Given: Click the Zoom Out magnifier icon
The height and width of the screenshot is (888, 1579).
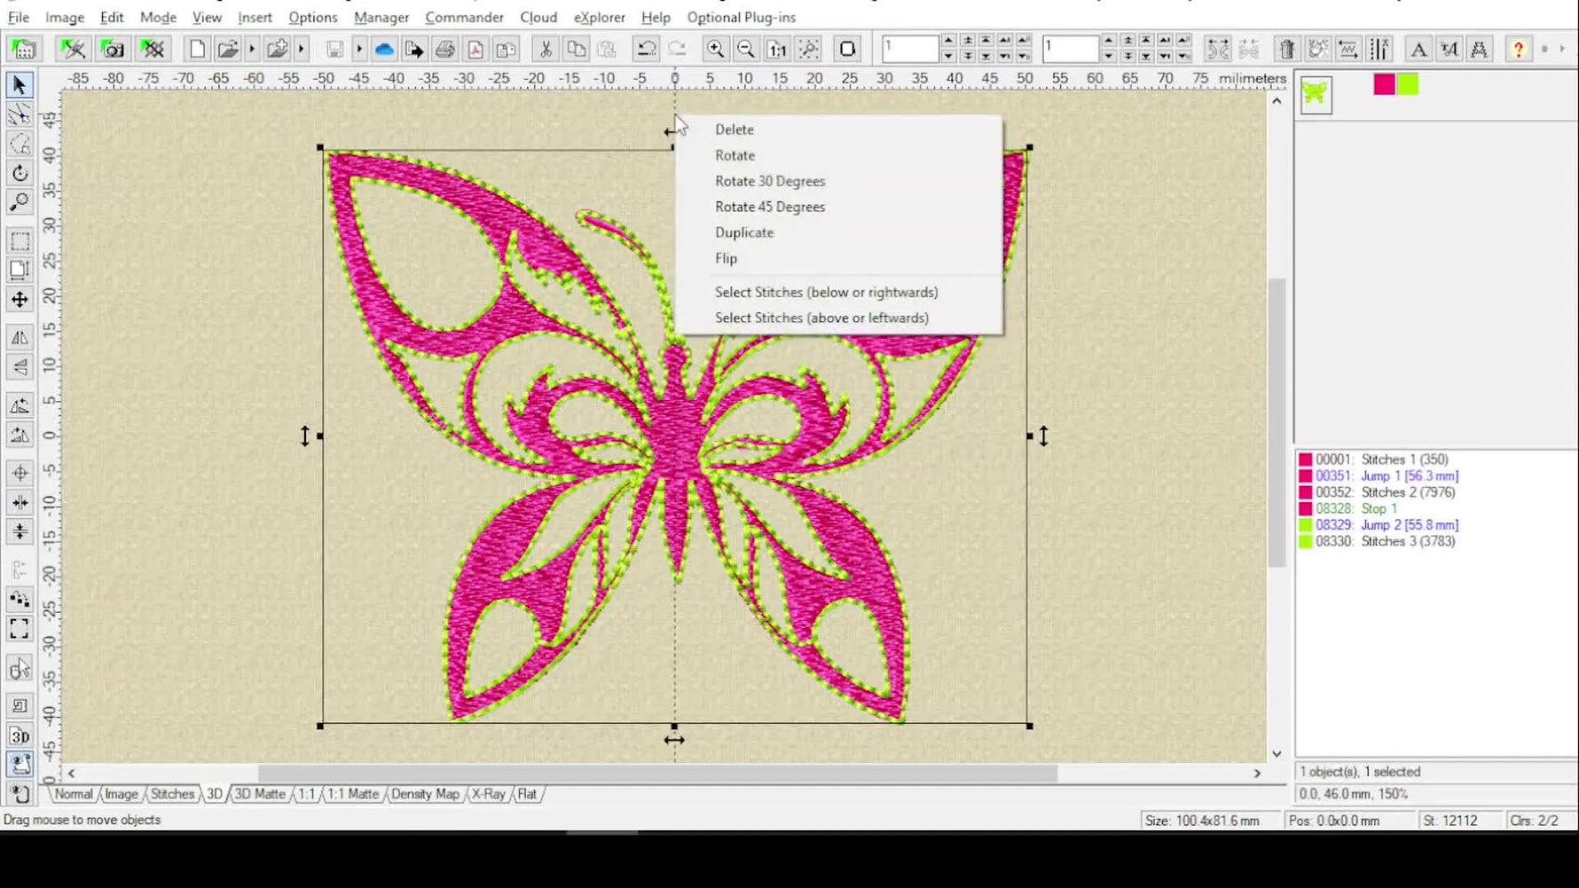Looking at the screenshot, I should (x=746, y=50).
